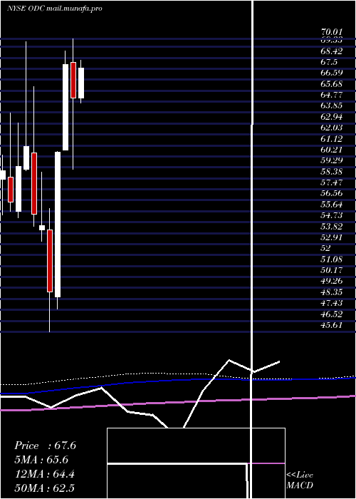Click the Price : 67.6 readout
Viewport: 356px width, 499px height.
pos(45,446)
